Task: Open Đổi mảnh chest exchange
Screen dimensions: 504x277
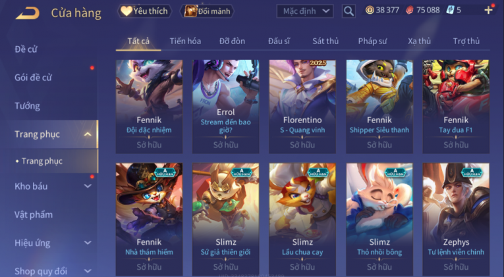Action: (x=207, y=11)
